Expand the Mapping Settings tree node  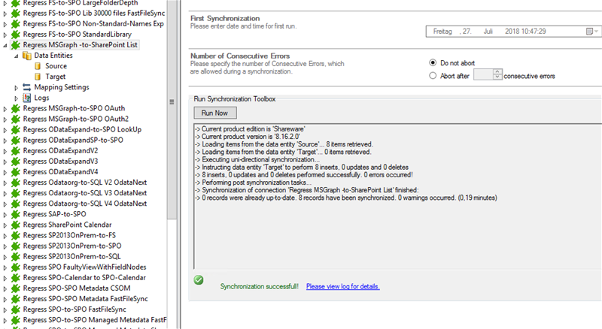point(17,87)
